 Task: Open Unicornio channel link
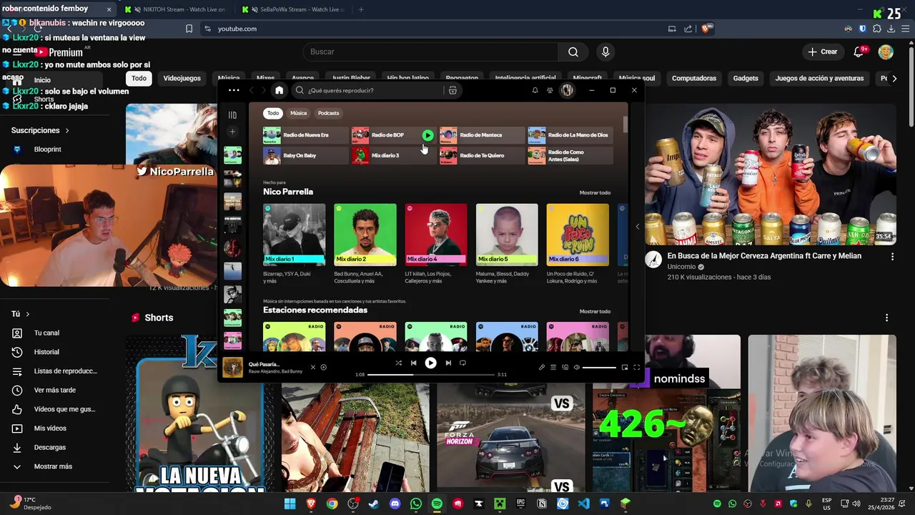point(681,267)
